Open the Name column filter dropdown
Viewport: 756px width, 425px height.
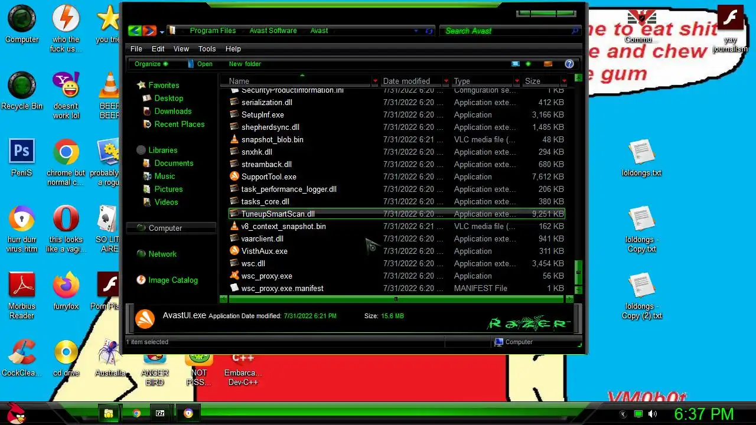pos(375,81)
